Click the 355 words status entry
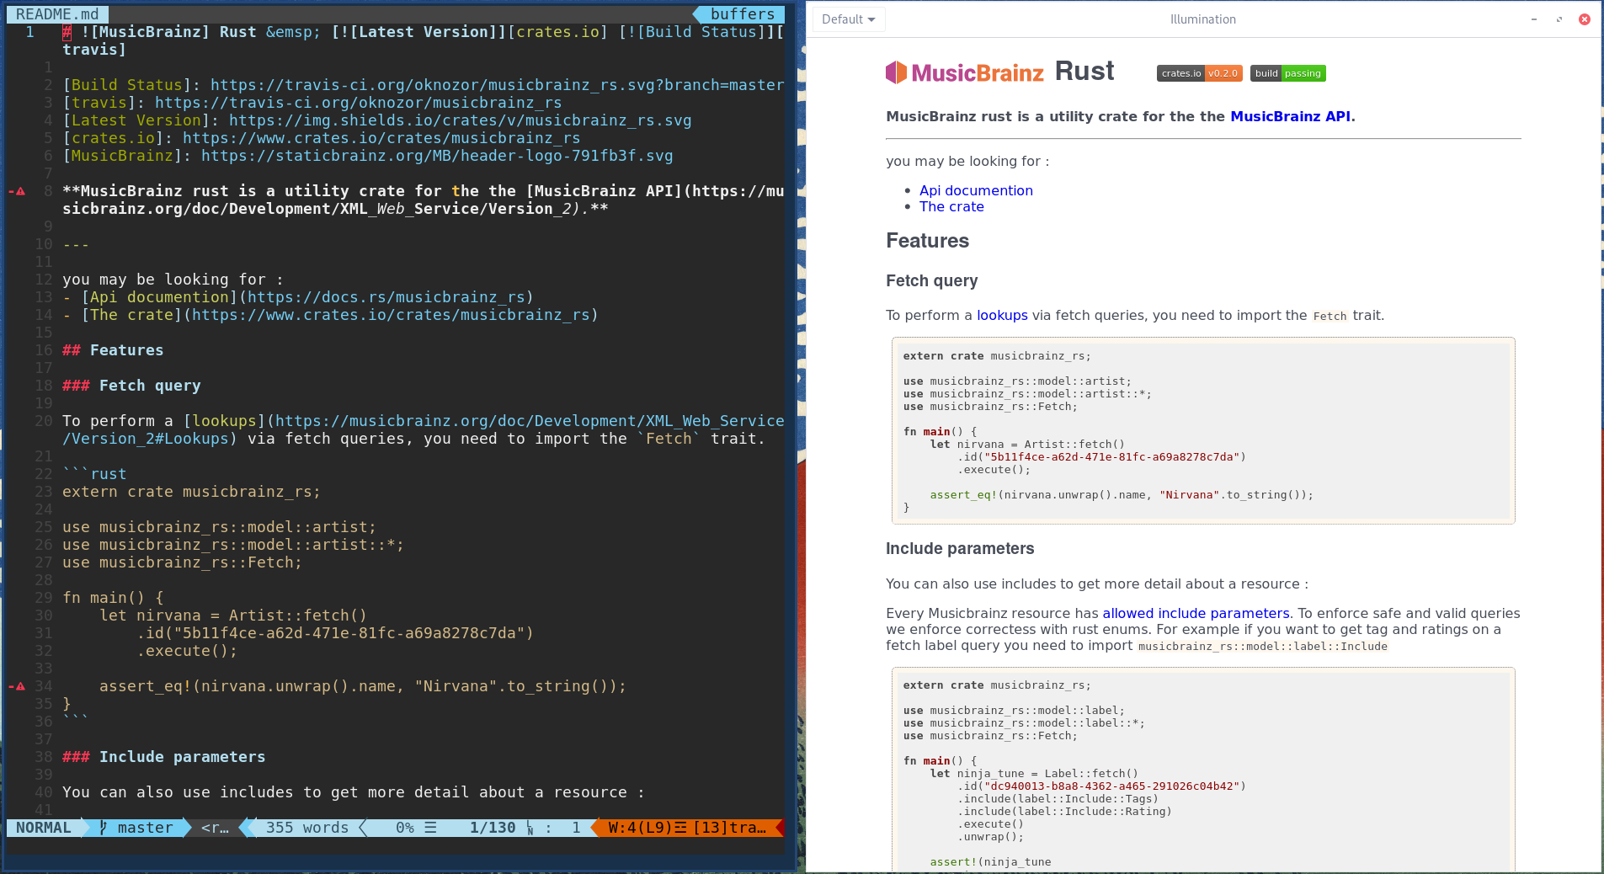 click(306, 828)
